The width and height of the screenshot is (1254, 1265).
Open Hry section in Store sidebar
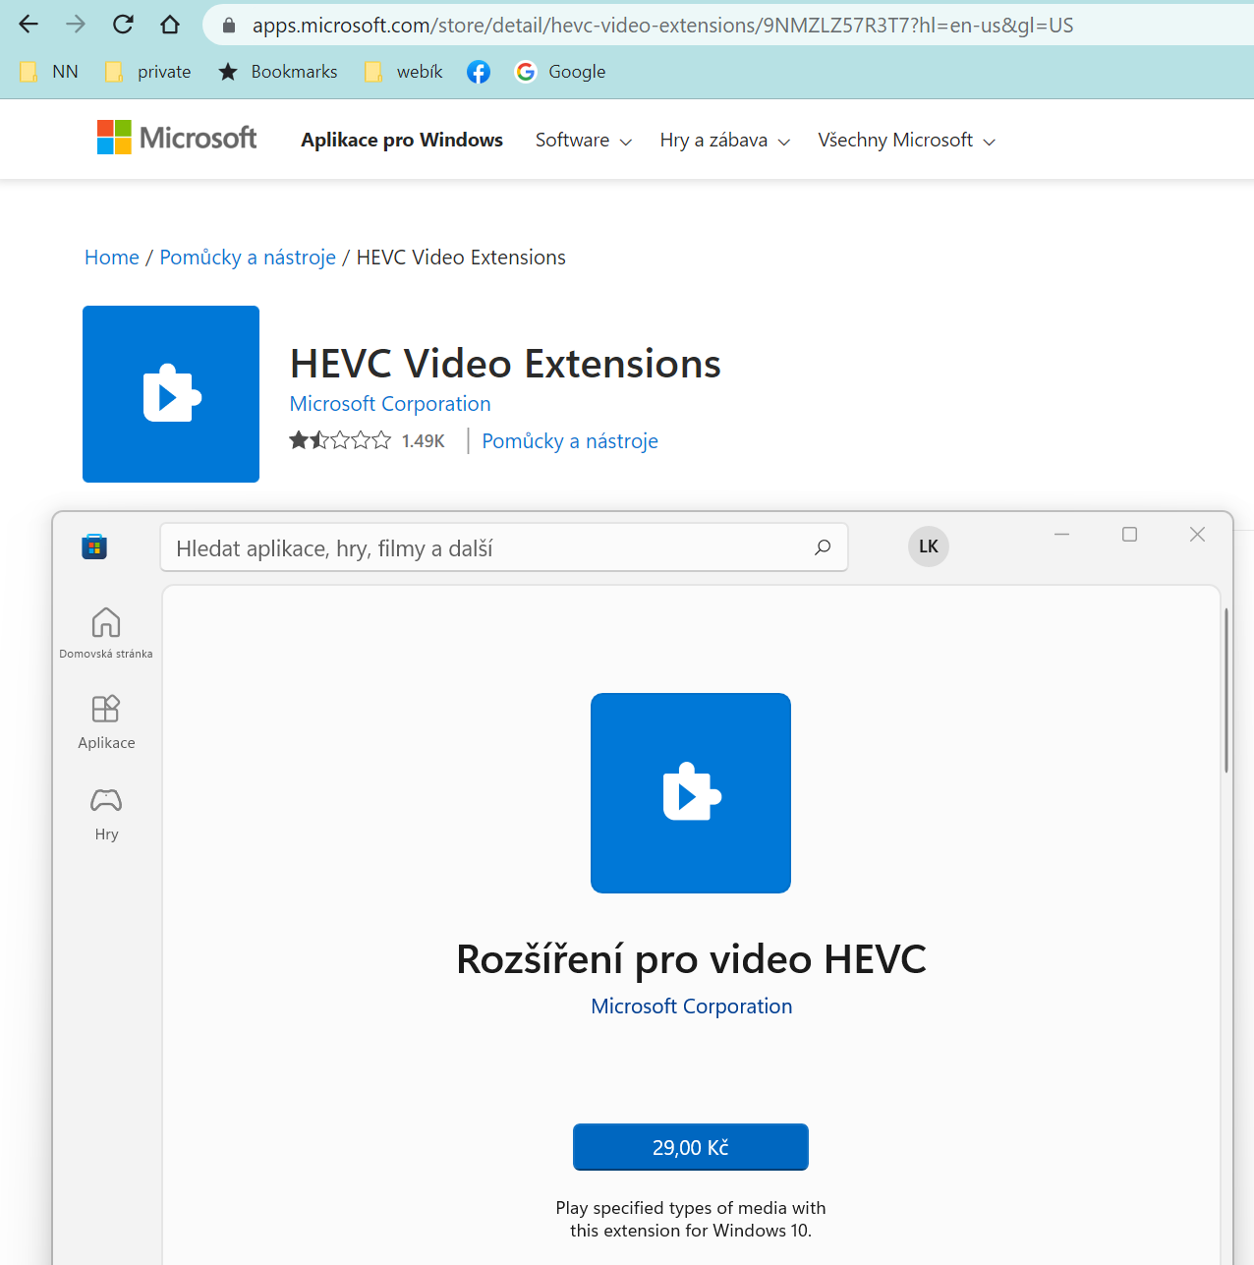click(106, 813)
